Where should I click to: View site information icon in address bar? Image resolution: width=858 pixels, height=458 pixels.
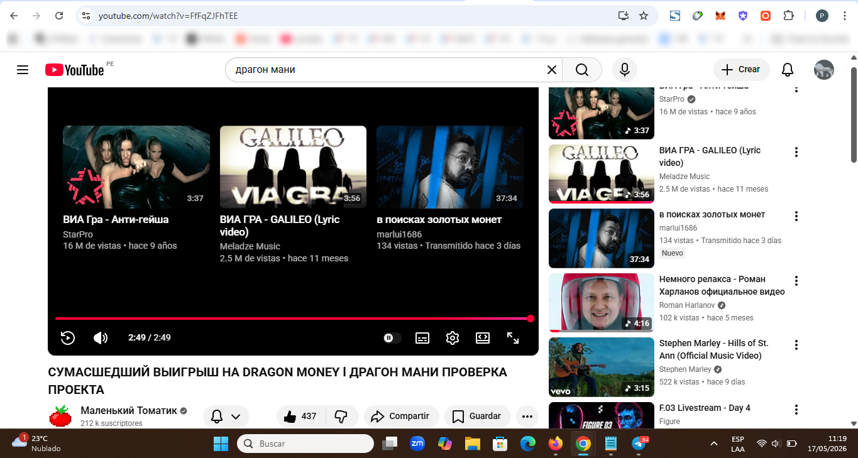tap(86, 16)
